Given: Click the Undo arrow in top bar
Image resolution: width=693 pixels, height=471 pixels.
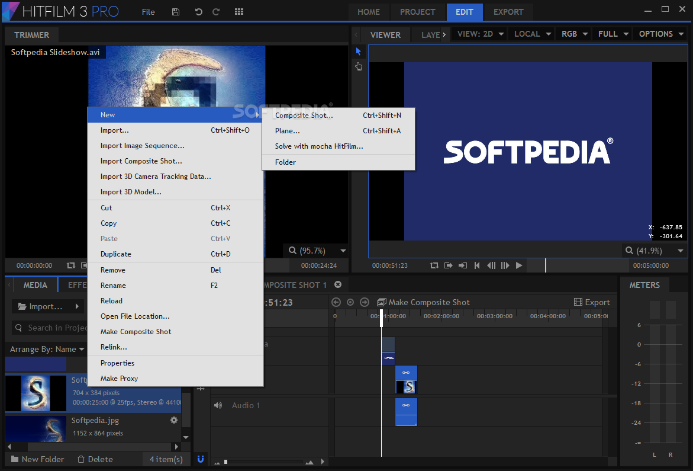Looking at the screenshot, I should (x=199, y=12).
